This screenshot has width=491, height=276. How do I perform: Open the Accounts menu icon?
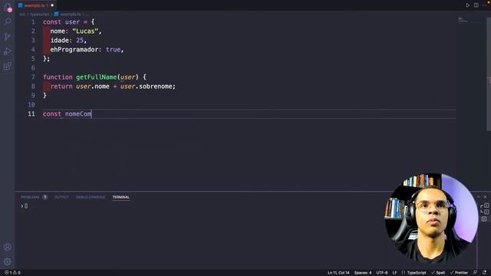8,247
